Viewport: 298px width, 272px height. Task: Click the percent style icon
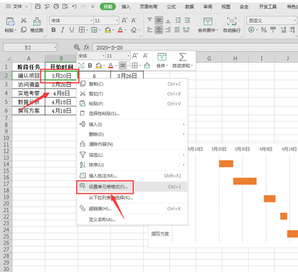coord(264,30)
